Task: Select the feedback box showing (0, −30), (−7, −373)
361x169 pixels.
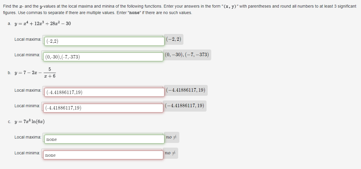Action: (187, 54)
